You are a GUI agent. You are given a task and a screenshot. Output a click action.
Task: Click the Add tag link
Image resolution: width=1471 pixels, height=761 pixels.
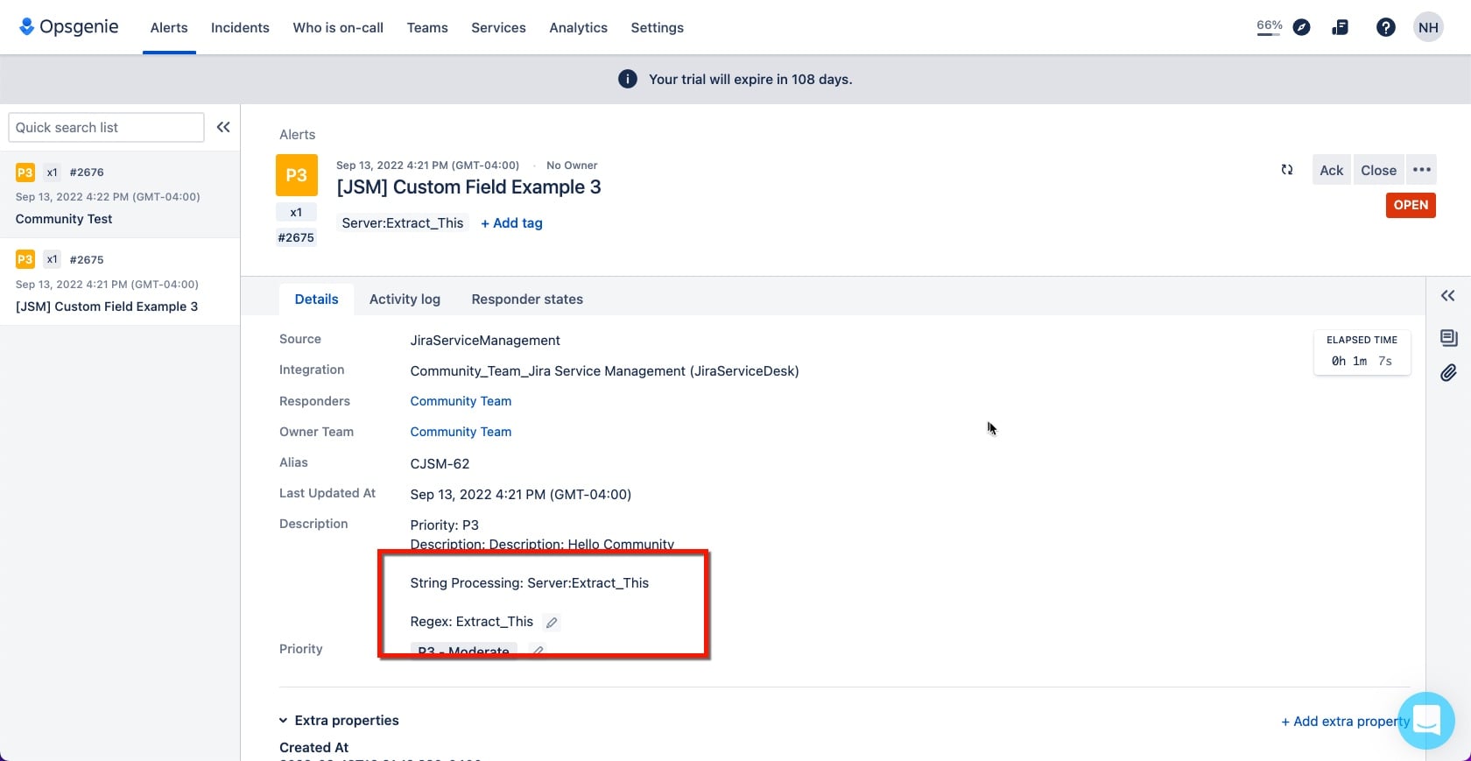[511, 223]
